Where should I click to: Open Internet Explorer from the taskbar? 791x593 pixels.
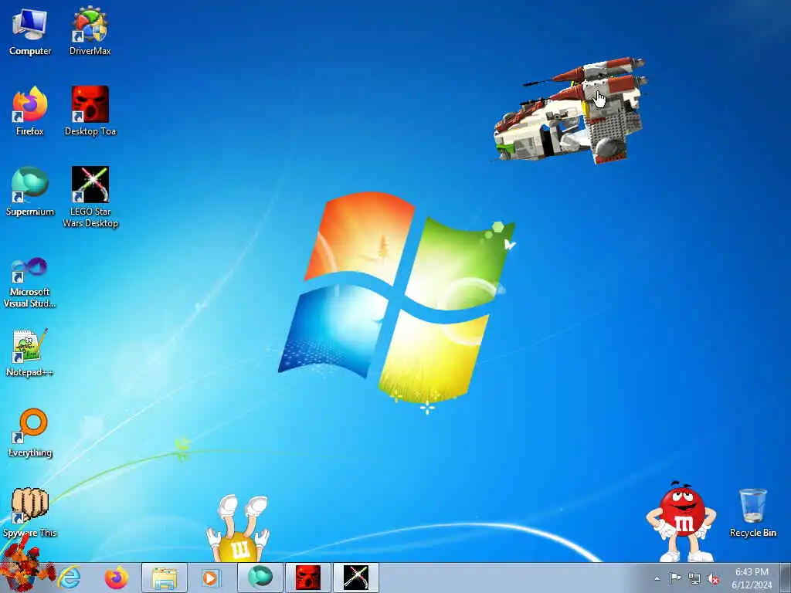[x=69, y=578]
